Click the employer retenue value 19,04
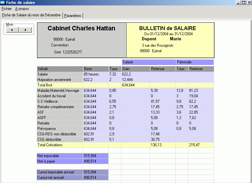The image size is (252, 183). [201, 96]
